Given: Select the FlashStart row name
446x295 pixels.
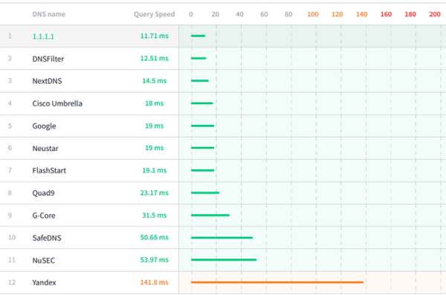Looking at the screenshot, I should (49, 171).
